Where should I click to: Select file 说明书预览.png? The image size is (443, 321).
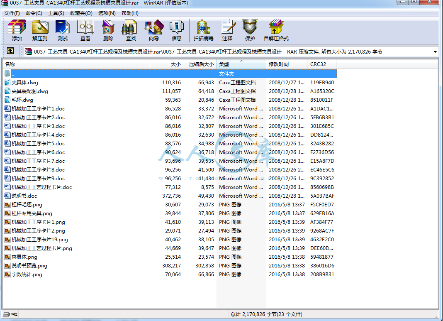pyautogui.click(x=29, y=266)
